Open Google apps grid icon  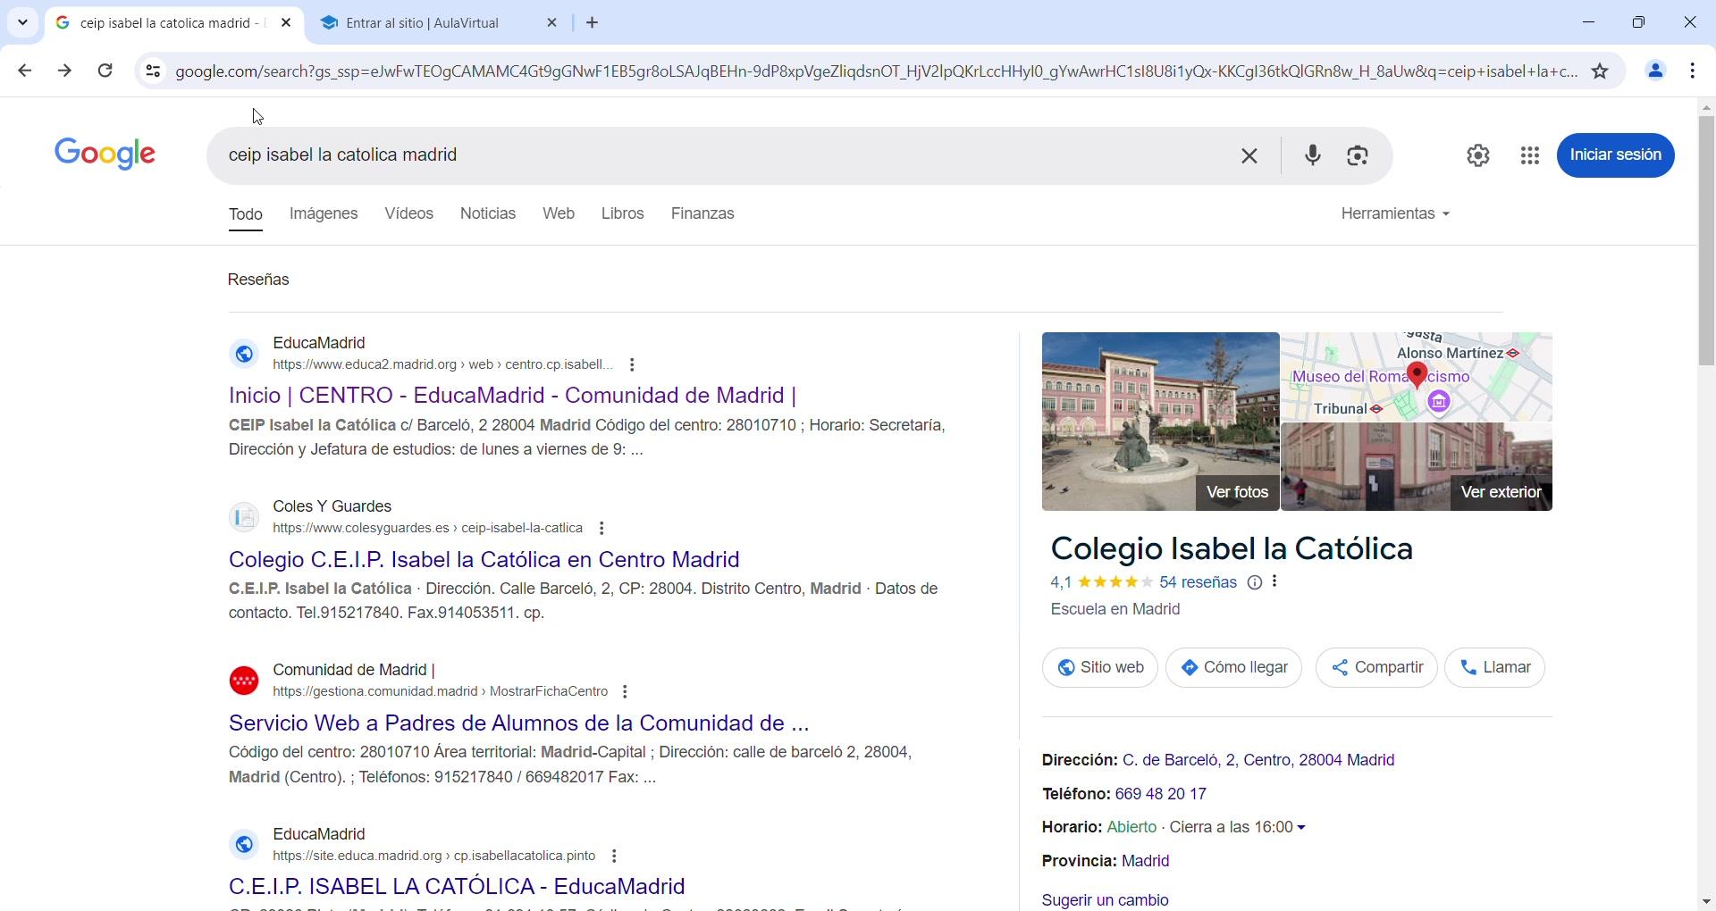(x=1529, y=156)
